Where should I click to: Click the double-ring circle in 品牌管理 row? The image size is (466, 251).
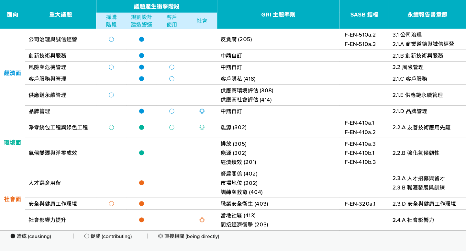(x=202, y=111)
